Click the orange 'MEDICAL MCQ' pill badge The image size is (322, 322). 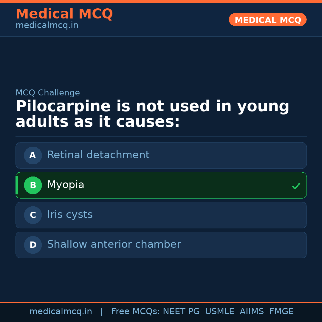(267, 20)
